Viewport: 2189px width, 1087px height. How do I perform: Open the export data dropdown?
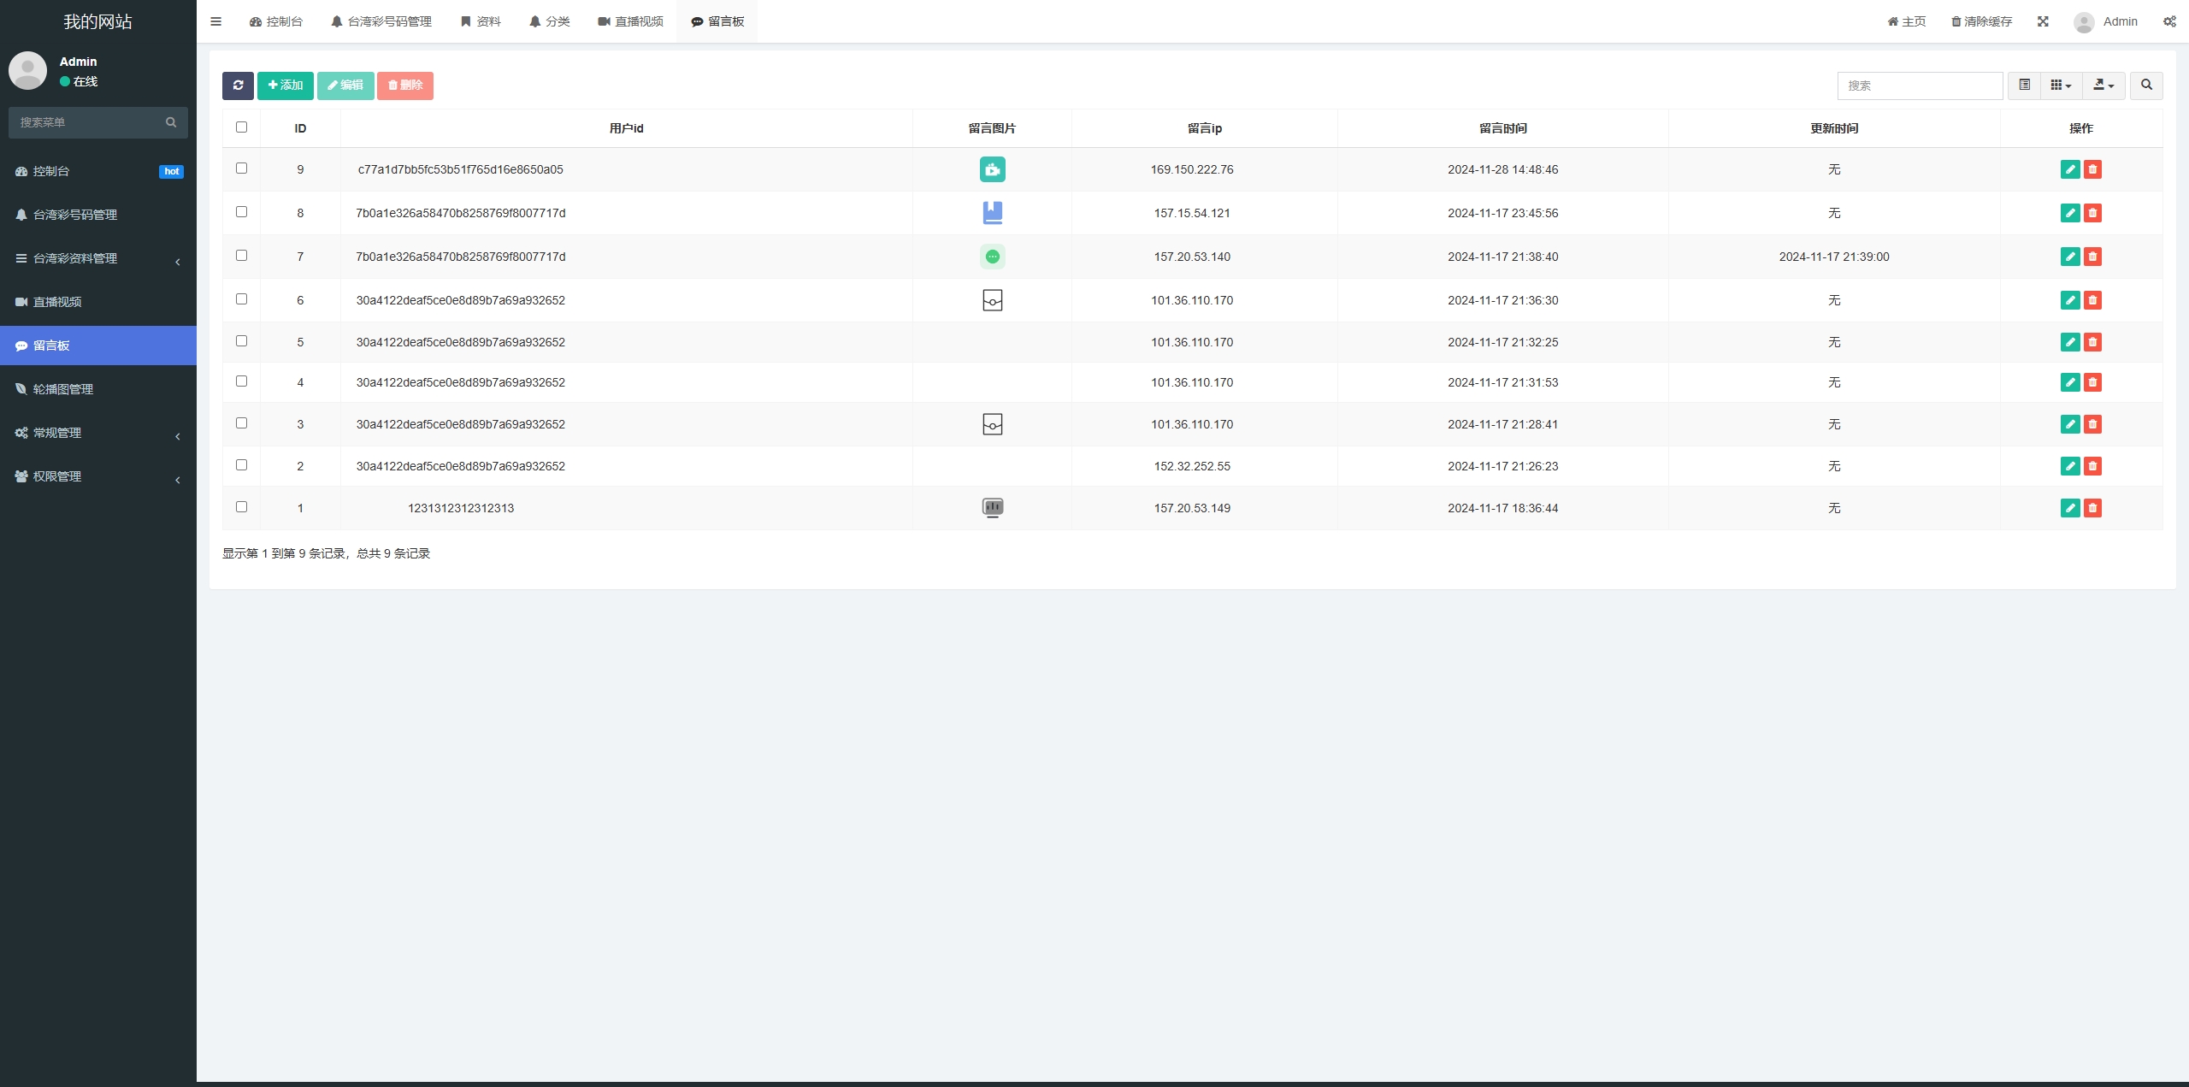pos(2103,86)
